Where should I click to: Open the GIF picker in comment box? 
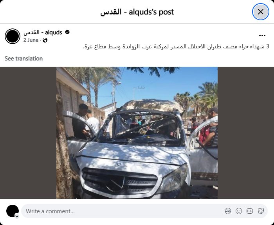click(250, 211)
